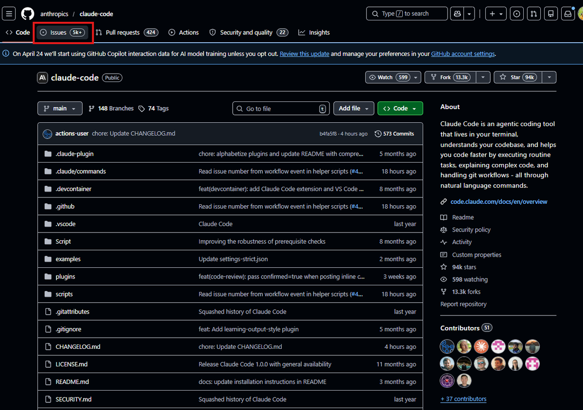
Task: Expand the Star lists dropdown arrow
Action: pos(549,77)
